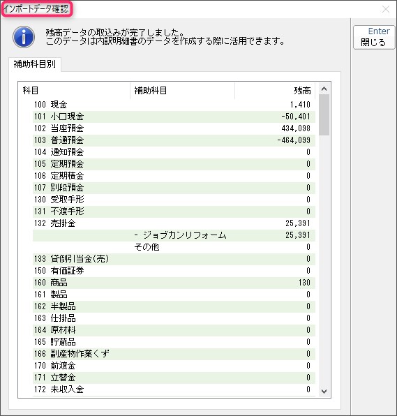Click the scrollbar up arrow
Image resolution: width=397 pixels, height=416 pixels.
324,89
